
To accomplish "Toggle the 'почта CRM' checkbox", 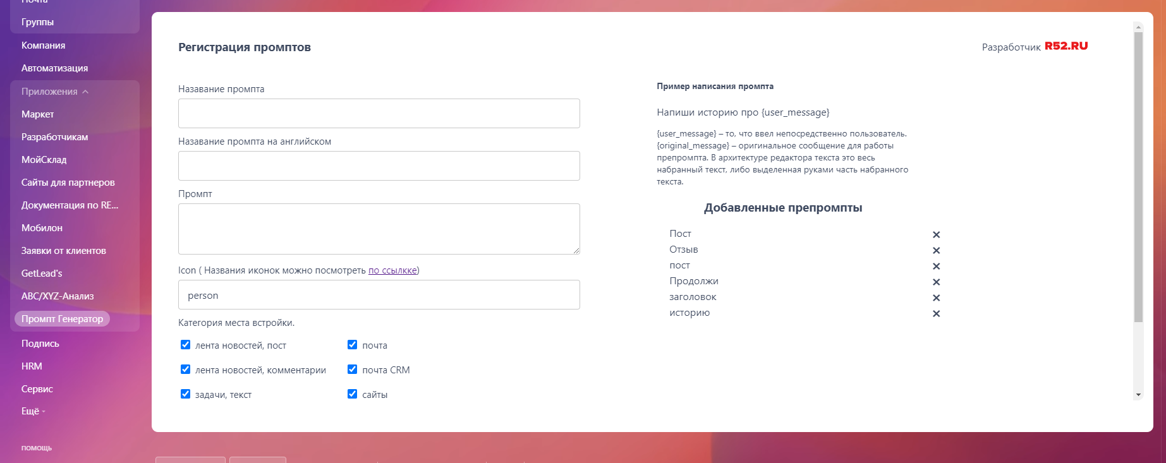I will tap(353, 370).
